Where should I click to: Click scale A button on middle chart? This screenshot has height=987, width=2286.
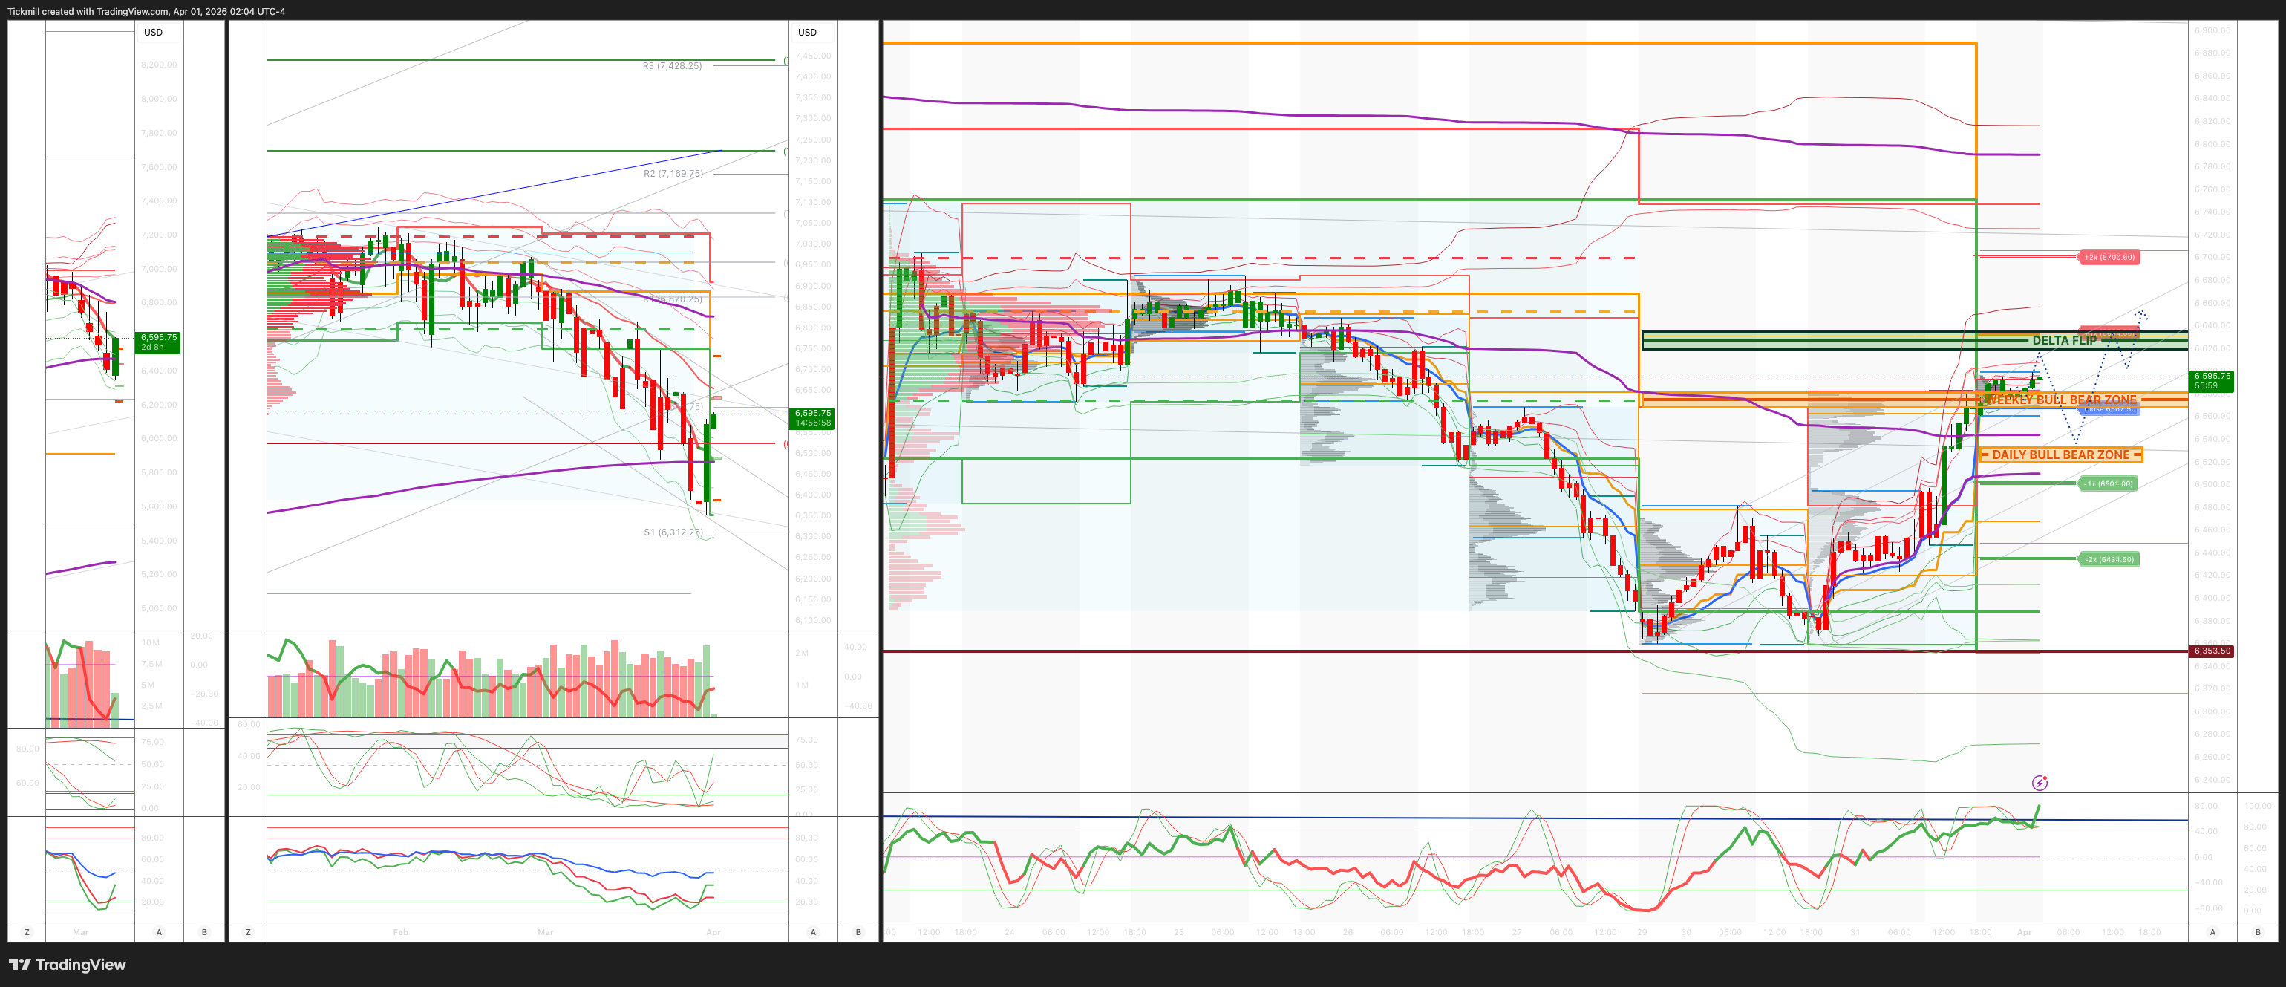tap(813, 932)
